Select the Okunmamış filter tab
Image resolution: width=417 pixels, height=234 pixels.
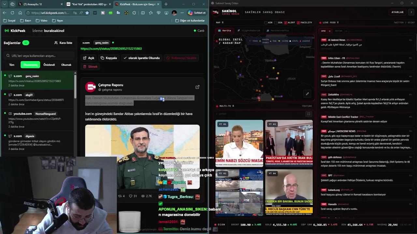(30, 65)
